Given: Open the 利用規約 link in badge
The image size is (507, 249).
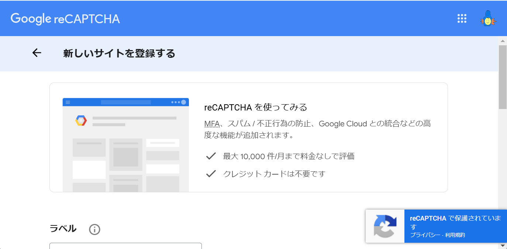Looking at the screenshot, I should [x=455, y=235].
